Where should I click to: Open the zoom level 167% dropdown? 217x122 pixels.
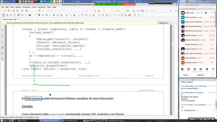[x=146, y=11]
